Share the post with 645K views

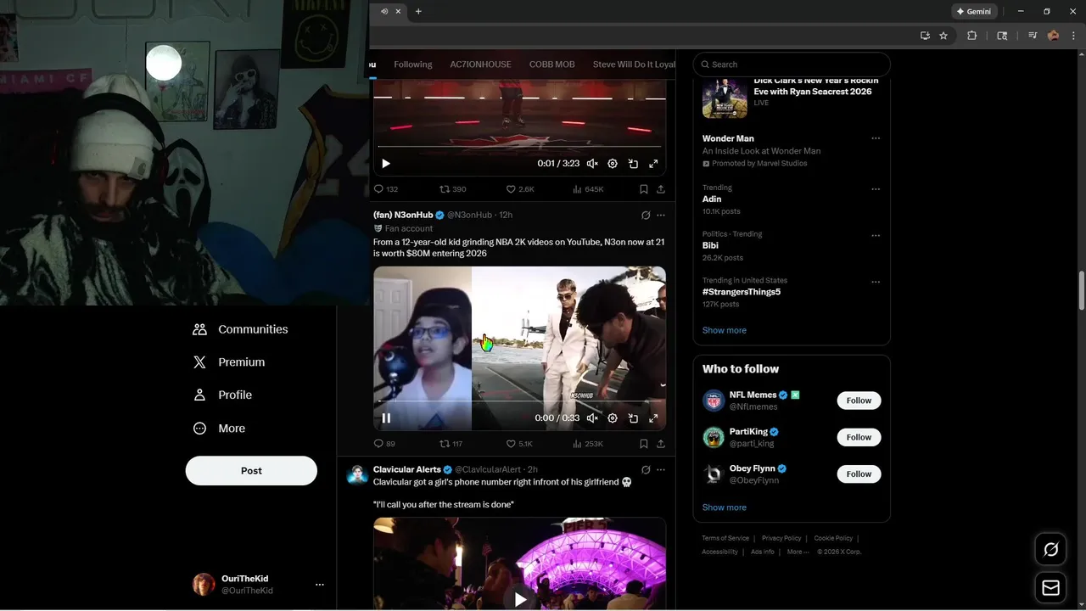[660, 189]
